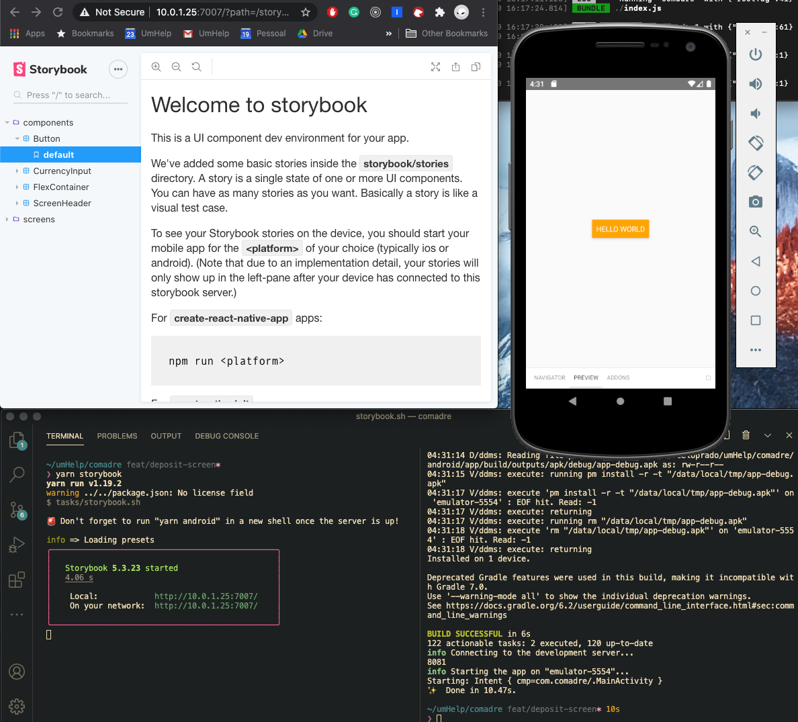Rotate emulator right
798x722 pixels.
click(756, 173)
